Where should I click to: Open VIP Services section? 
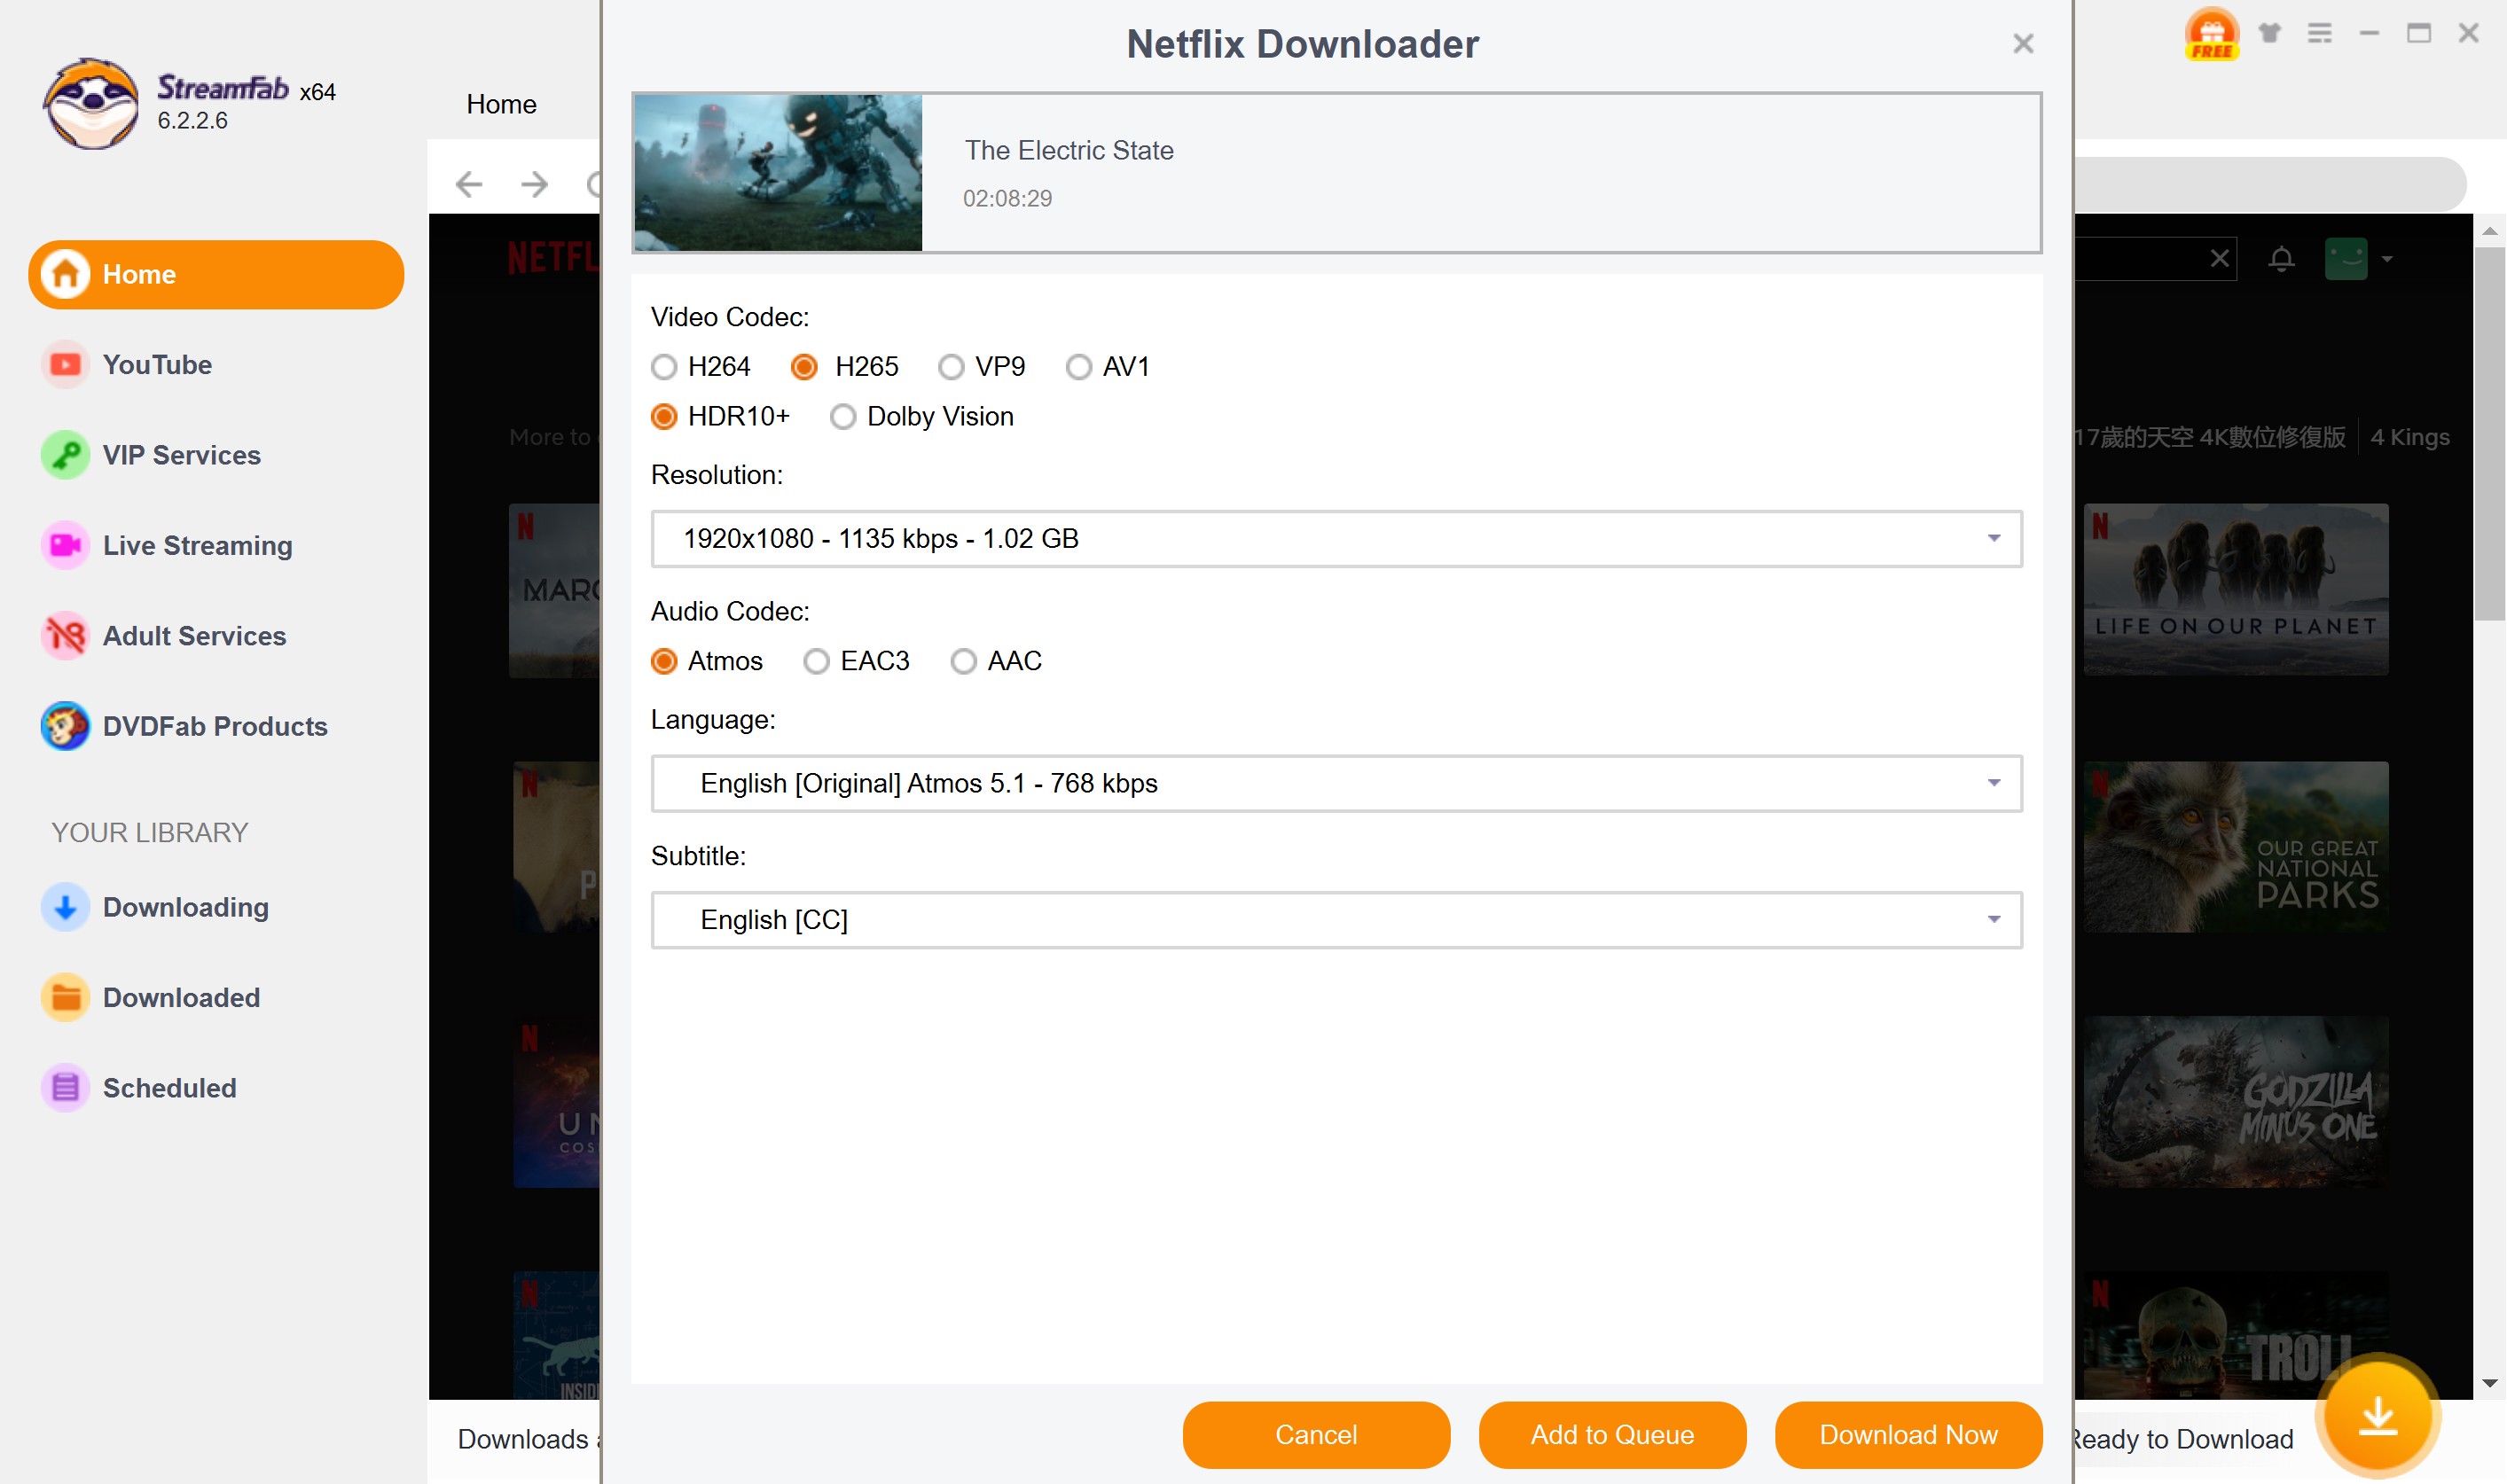tap(181, 455)
